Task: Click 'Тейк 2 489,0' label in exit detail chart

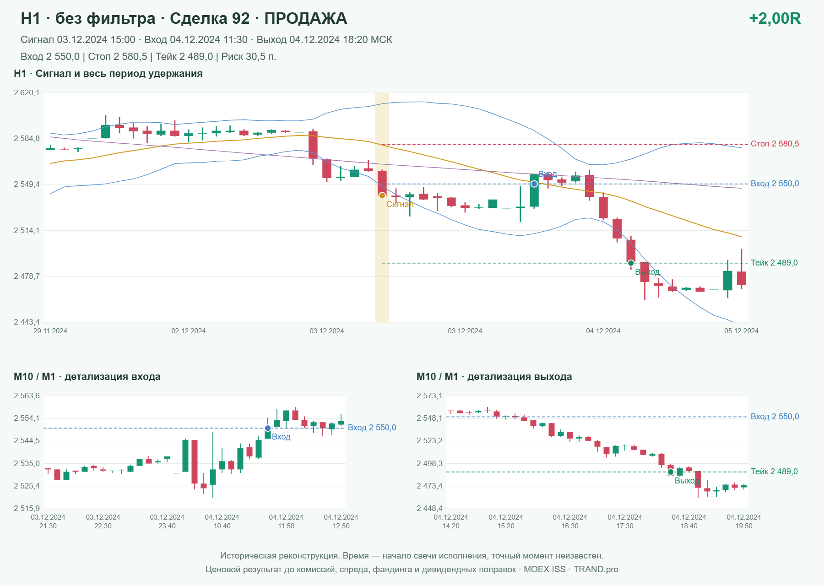Action: tap(774, 472)
